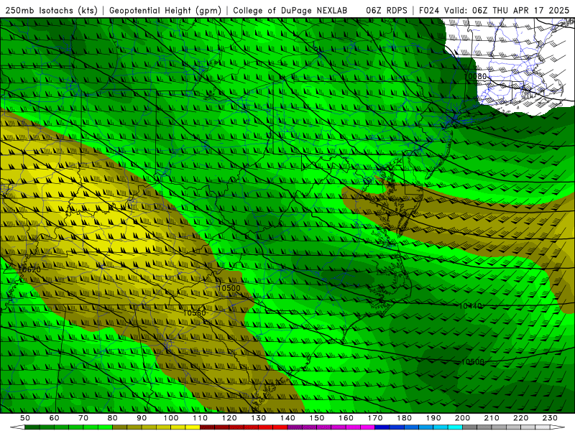The image size is (575, 431).
Task: Click the 150 knot legend value
Action: click(317, 418)
